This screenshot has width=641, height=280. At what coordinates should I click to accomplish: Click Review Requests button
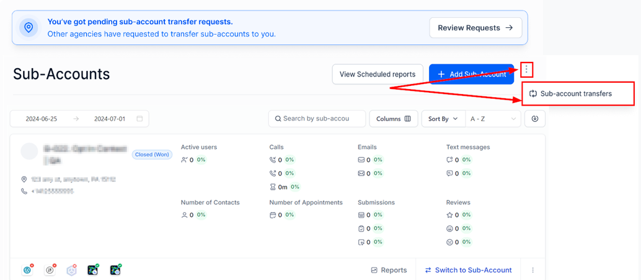pos(476,28)
